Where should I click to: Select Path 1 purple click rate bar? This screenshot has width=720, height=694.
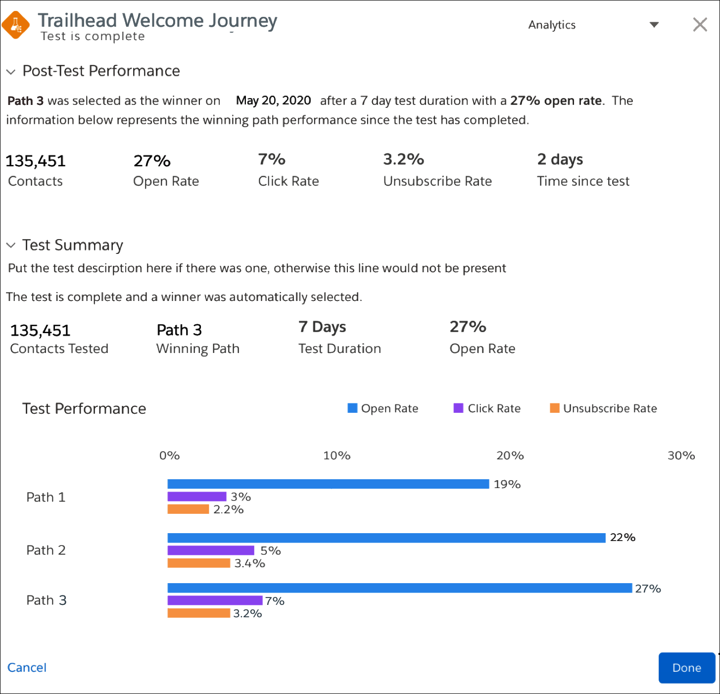[197, 496]
